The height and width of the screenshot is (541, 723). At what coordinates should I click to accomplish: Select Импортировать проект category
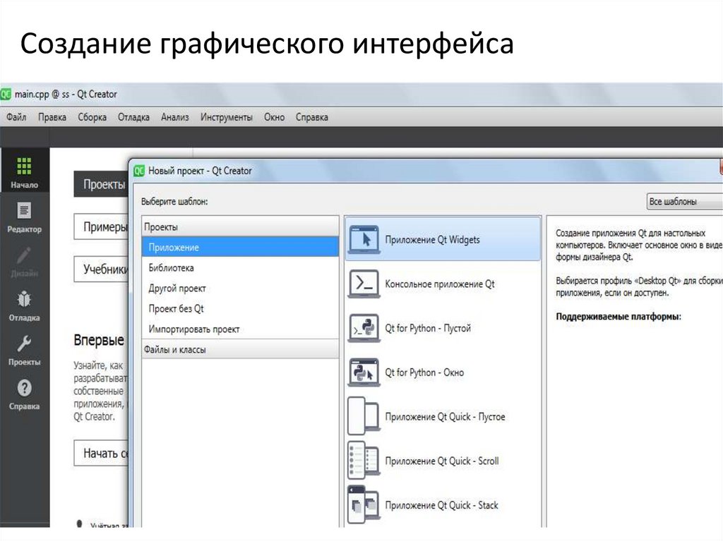click(x=240, y=329)
